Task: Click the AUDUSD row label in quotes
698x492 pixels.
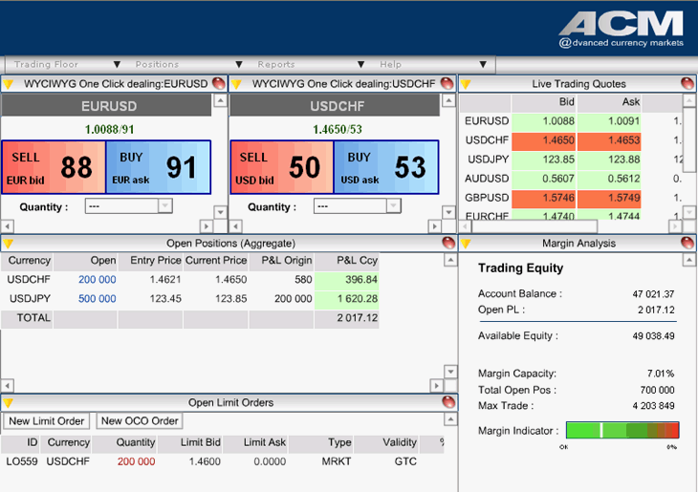Action: [487, 179]
